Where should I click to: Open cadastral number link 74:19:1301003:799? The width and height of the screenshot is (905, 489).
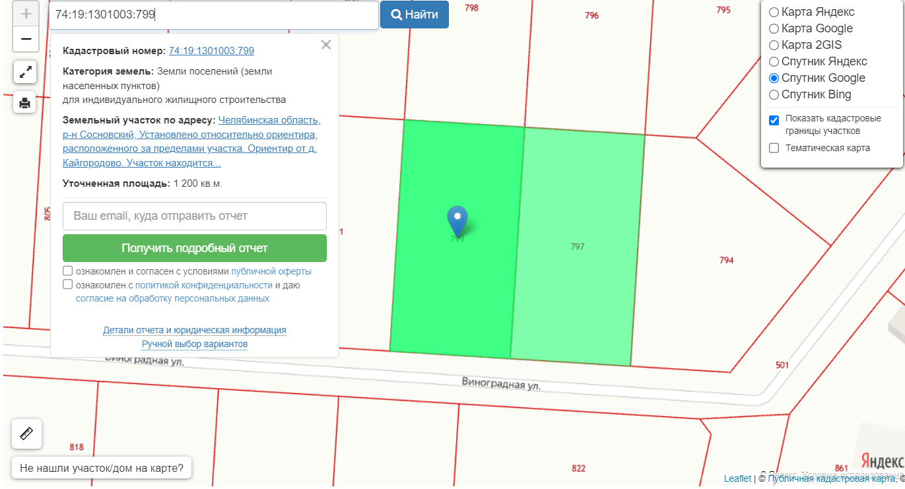211,51
